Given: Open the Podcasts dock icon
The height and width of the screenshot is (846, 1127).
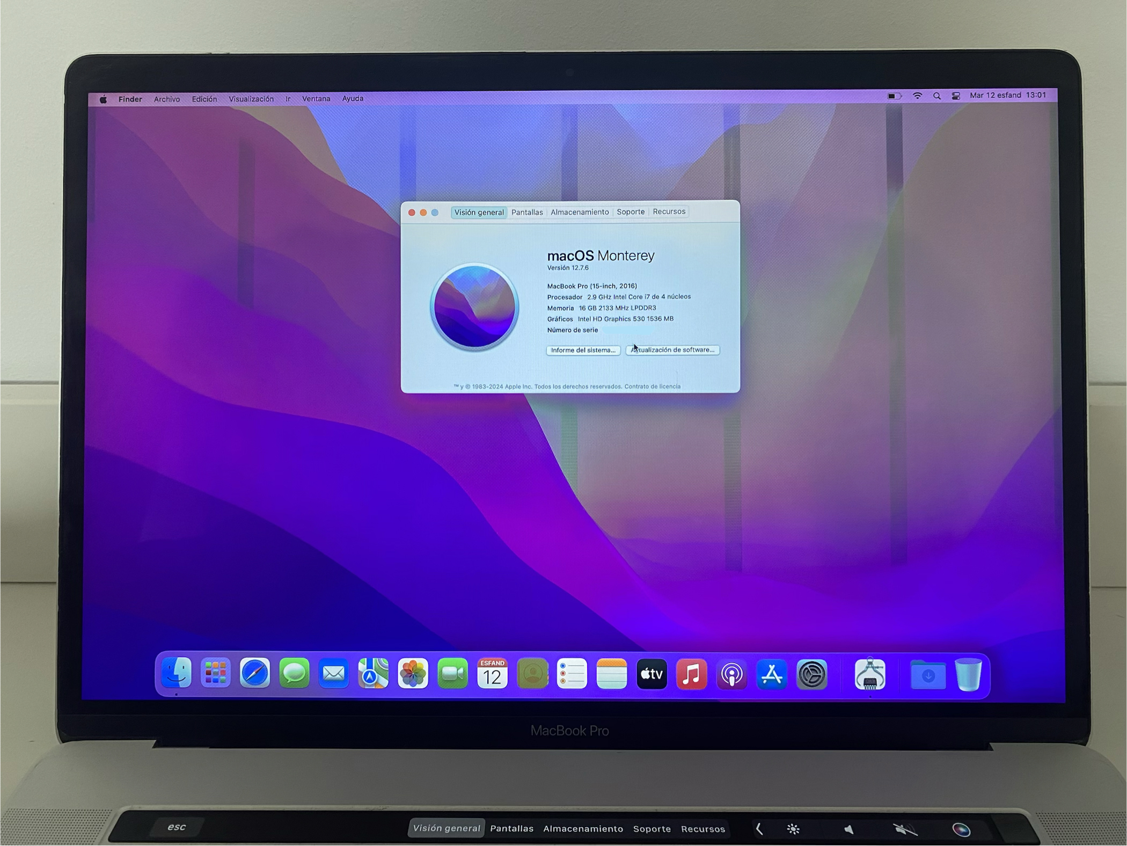Looking at the screenshot, I should point(731,675).
